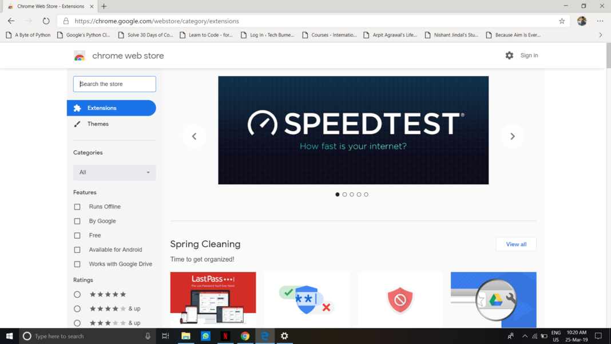The width and height of the screenshot is (611, 344).
Task: Open Windows Settings from taskbar
Action: click(x=284, y=336)
